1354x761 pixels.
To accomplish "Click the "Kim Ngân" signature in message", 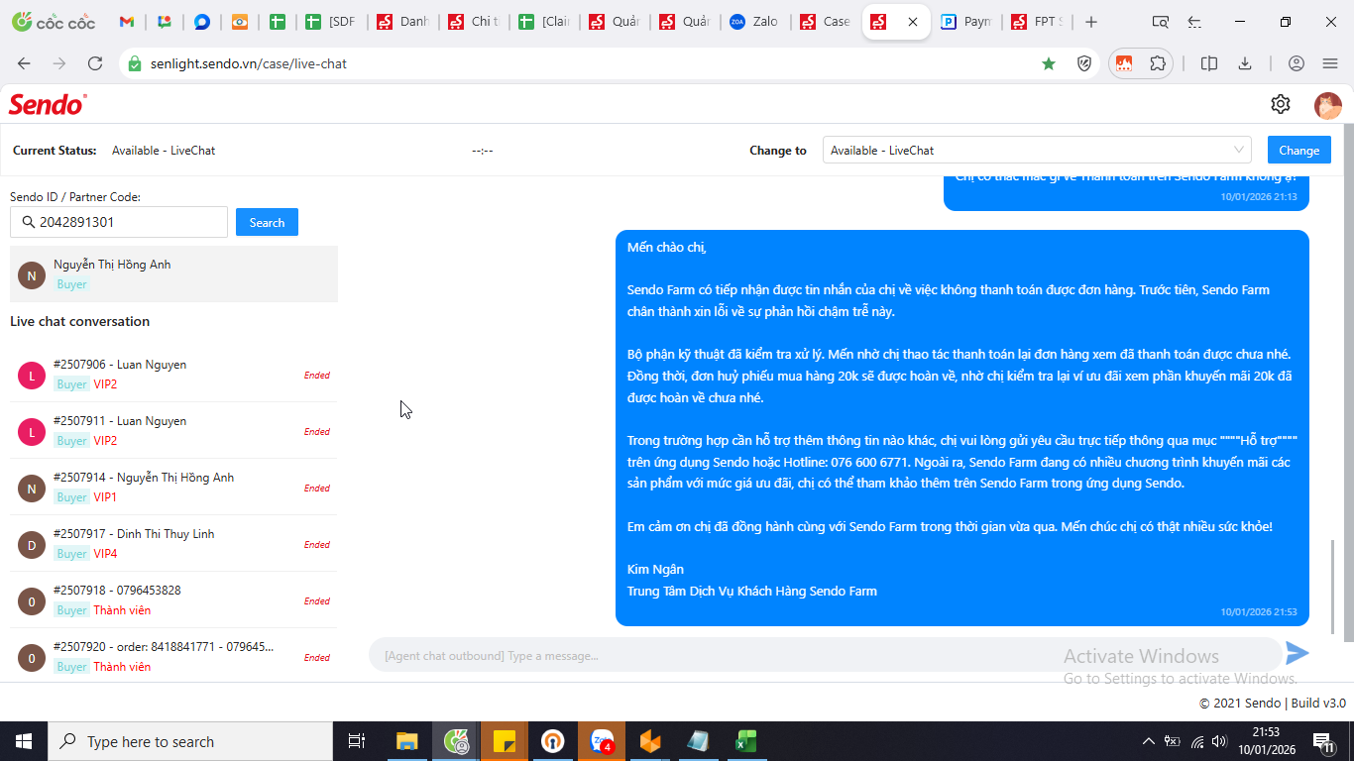I will coord(655,569).
